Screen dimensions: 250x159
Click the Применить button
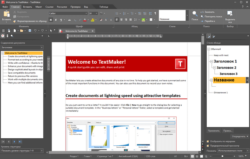click(x=214, y=130)
